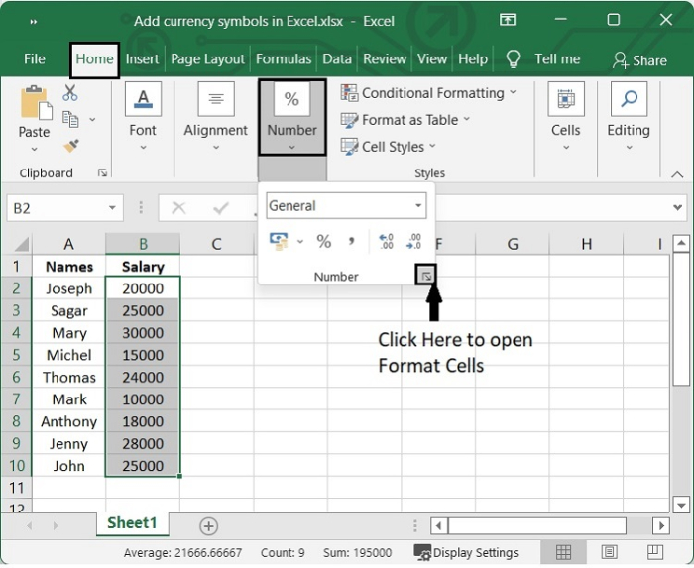Open Format Cells via Number dialog launcher
Viewport: 694px width, 568px height.
pyautogui.click(x=426, y=276)
